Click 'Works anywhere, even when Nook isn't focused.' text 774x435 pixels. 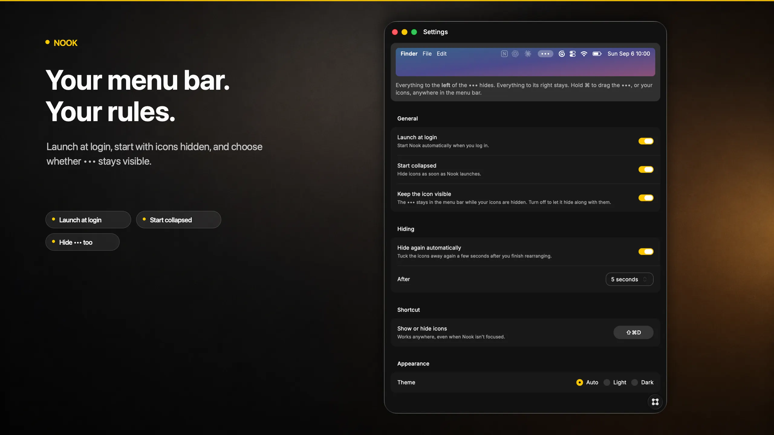451,337
